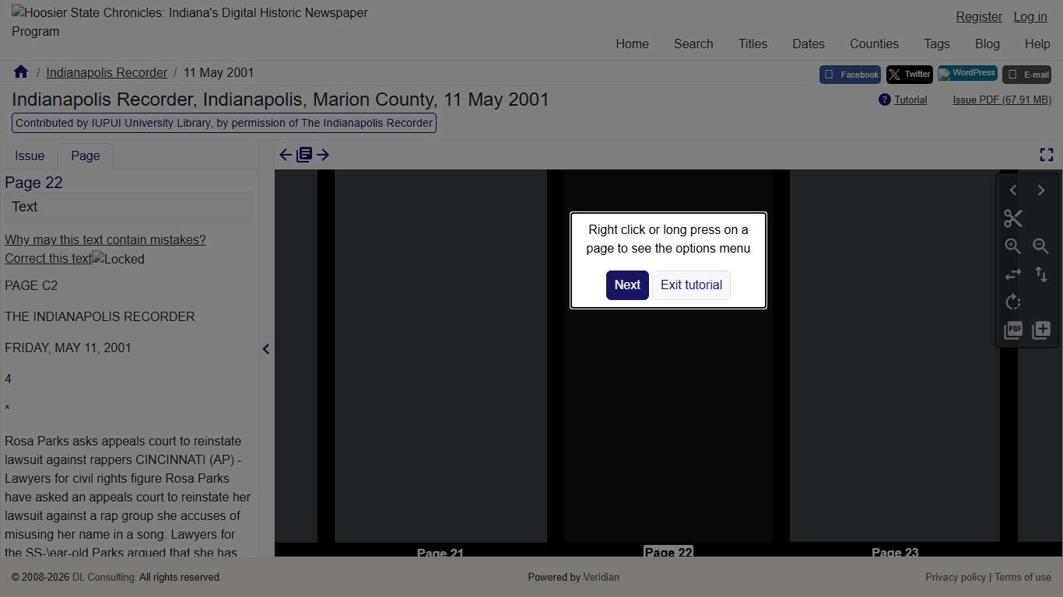1063x597 pixels.
Task: Open the browse all issues icon
Action: 304,155
